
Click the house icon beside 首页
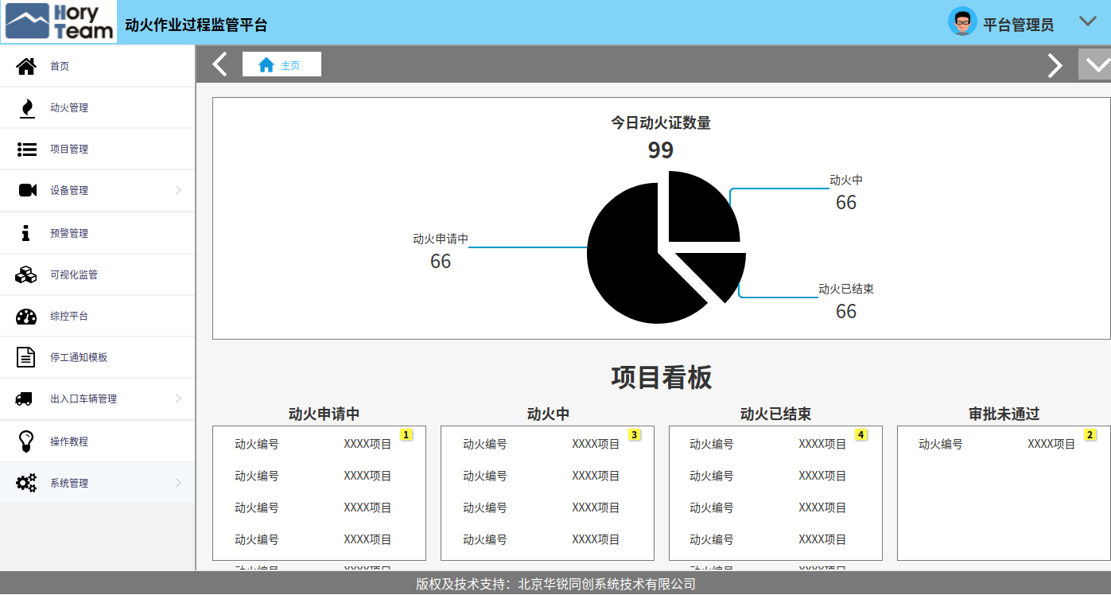click(26, 66)
